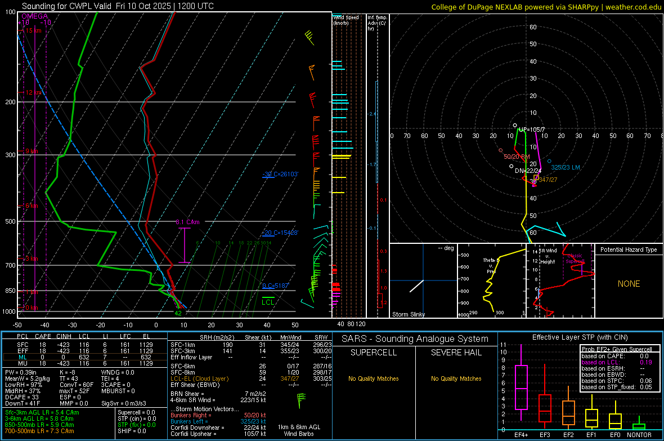Select the magenta based on LCL: 0.19 line
664x441 pixels.
(x=617, y=362)
